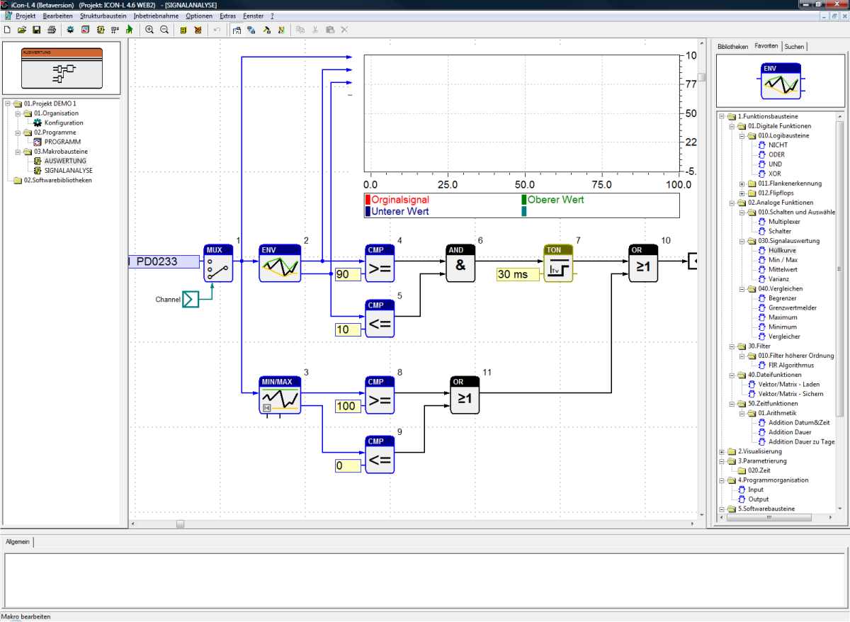This screenshot has height=622, width=850.
Task: Click the Open folder toolbar icon
Action: click(22, 30)
